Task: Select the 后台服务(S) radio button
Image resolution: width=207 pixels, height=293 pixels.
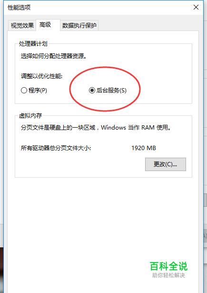Action: 92,91
